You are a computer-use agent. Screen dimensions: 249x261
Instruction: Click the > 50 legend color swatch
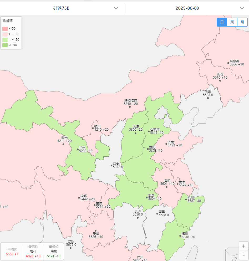coord(5,29)
